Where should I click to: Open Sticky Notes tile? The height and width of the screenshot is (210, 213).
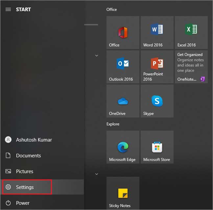coord(123,193)
